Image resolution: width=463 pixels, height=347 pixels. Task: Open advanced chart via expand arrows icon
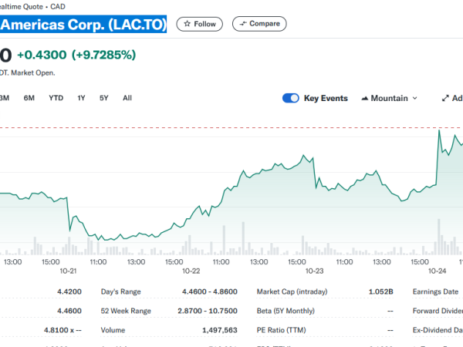pos(446,98)
